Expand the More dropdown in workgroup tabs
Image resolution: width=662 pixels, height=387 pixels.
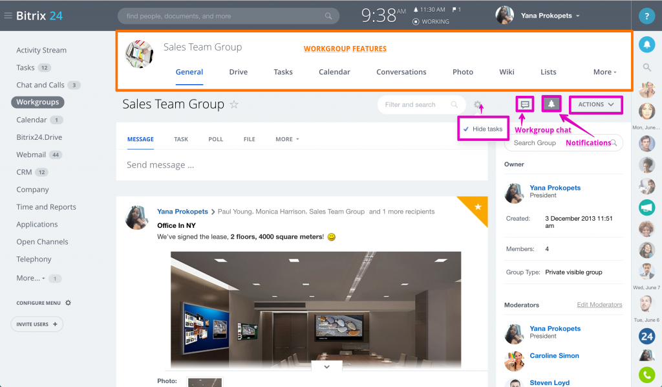click(604, 72)
